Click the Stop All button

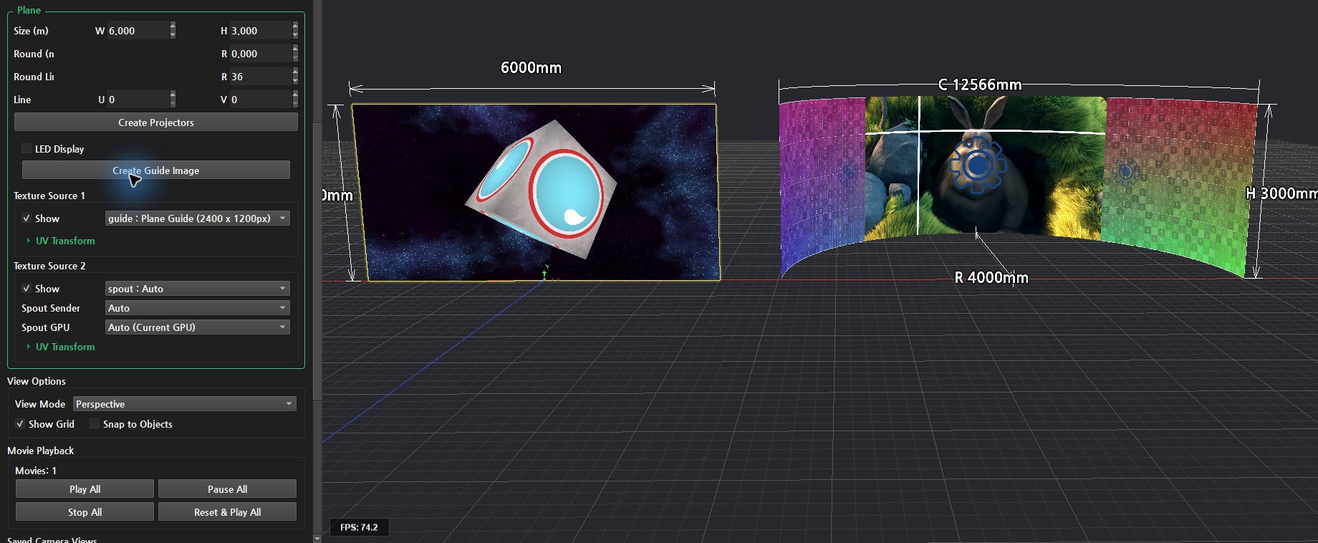(x=85, y=512)
